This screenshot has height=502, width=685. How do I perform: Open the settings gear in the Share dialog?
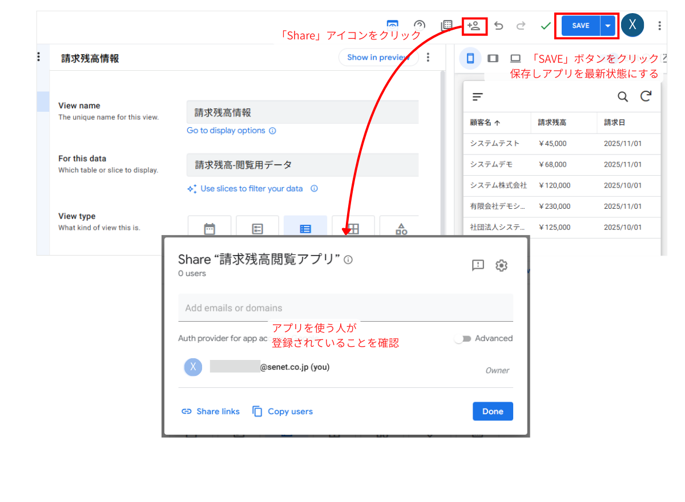point(501,265)
